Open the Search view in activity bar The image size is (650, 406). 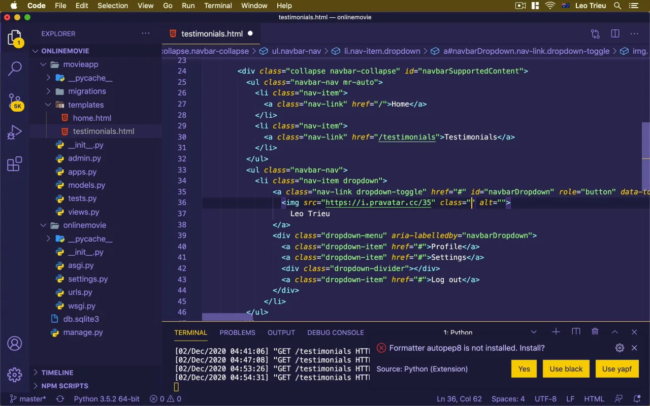point(15,69)
